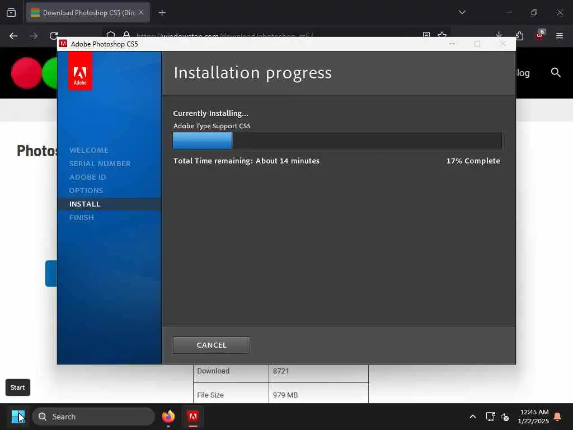Restore down the Firefox window
The height and width of the screenshot is (430, 573).
(x=534, y=12)
